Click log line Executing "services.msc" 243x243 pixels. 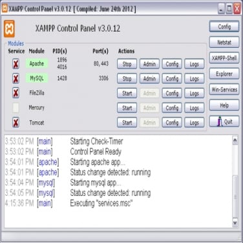(101, 203)
